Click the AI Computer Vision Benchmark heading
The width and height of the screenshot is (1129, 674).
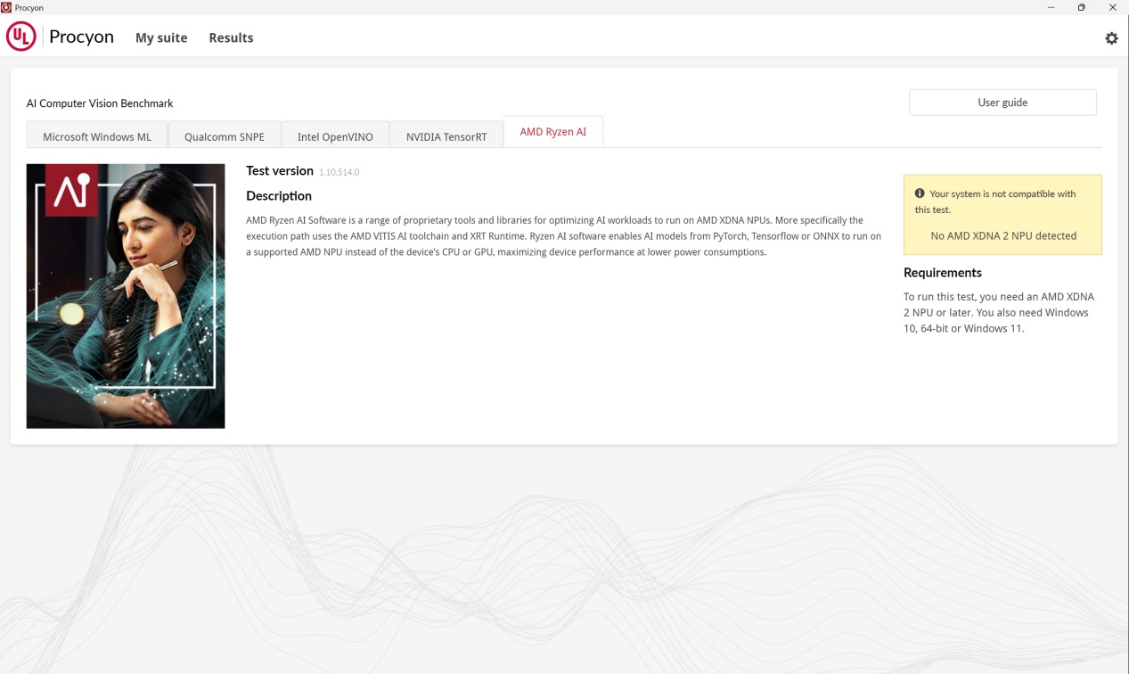[x=100, y=103]
